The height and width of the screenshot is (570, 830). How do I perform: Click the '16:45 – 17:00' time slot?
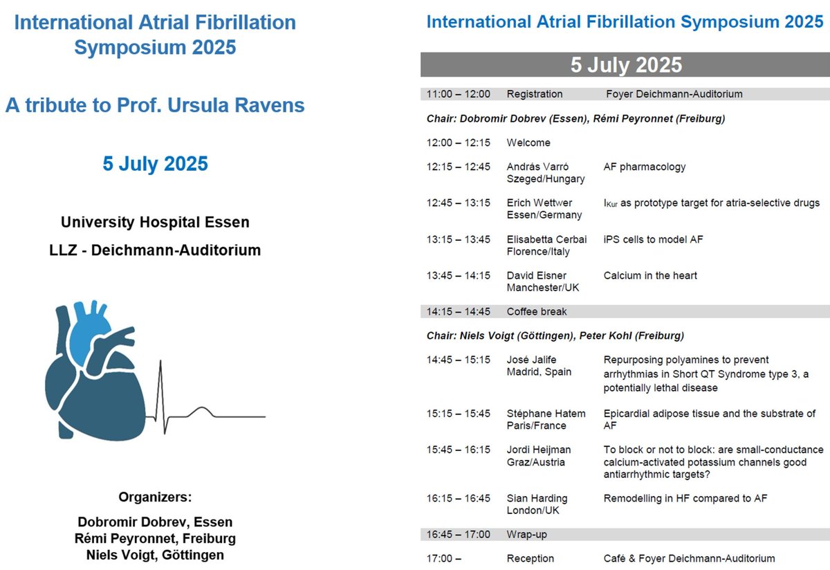(458, 534)
